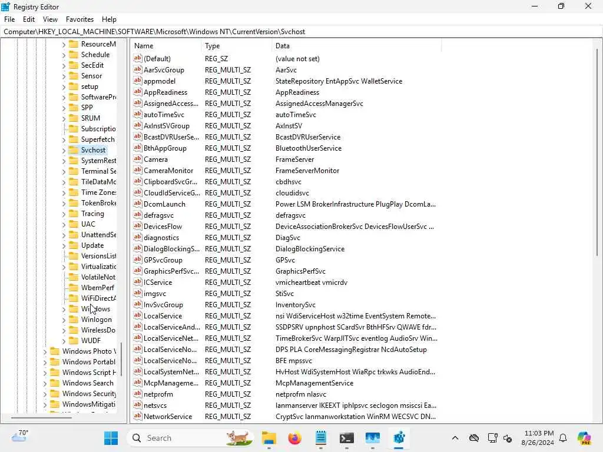The image size is (603, 452).
Task: Select the GPSvcGroup value name
Action: (163, 260)
